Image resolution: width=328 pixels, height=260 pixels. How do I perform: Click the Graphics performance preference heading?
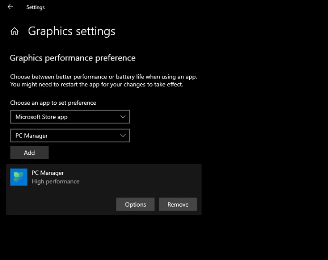[x=73, y=58]
